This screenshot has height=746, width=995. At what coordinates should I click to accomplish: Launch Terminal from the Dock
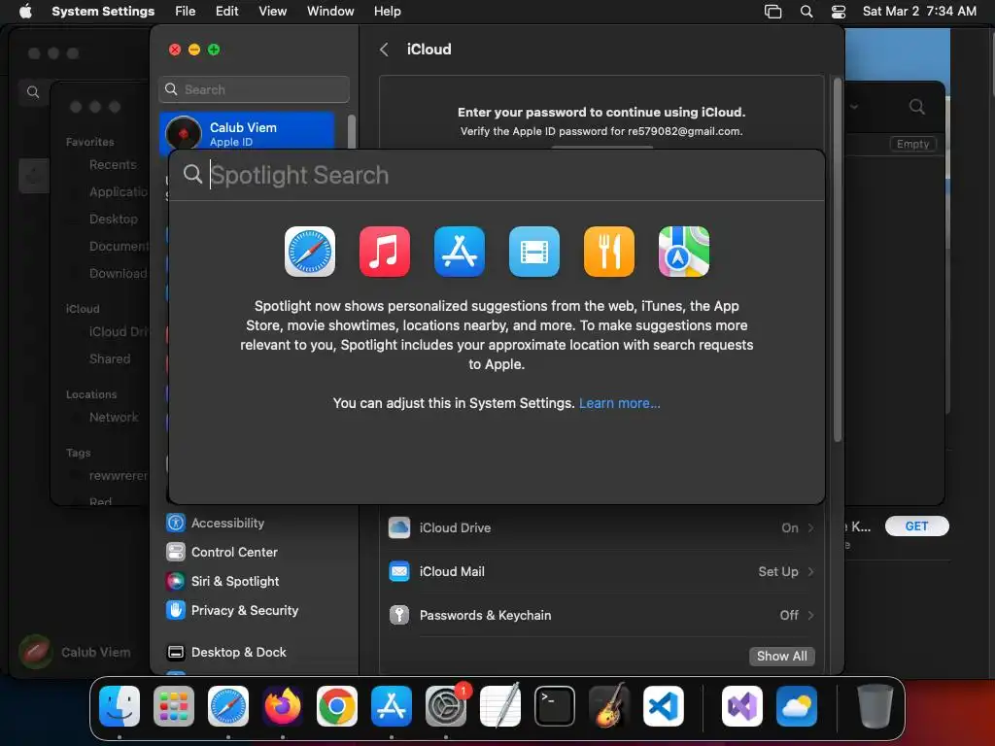point(555,706)
